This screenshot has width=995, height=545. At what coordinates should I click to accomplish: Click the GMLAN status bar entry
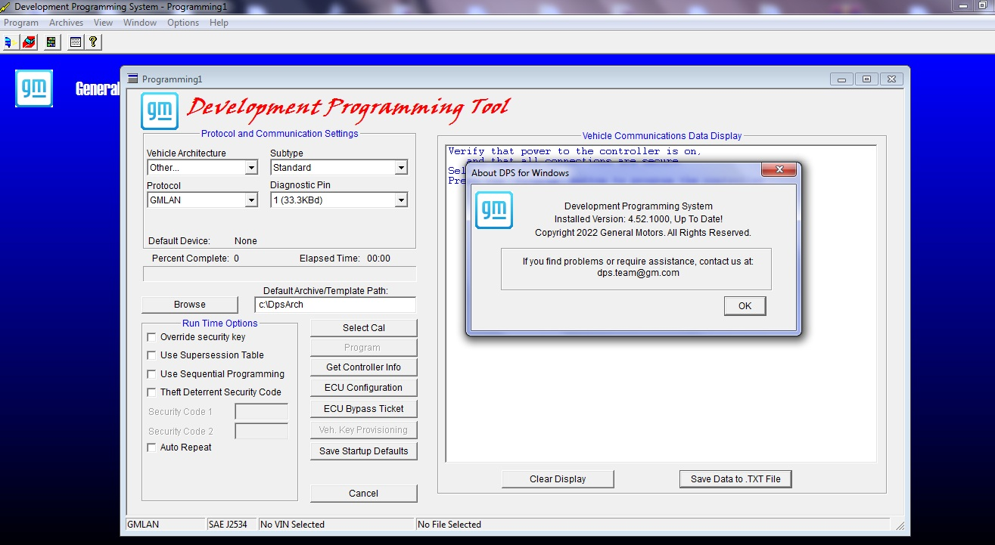(166, 525)
